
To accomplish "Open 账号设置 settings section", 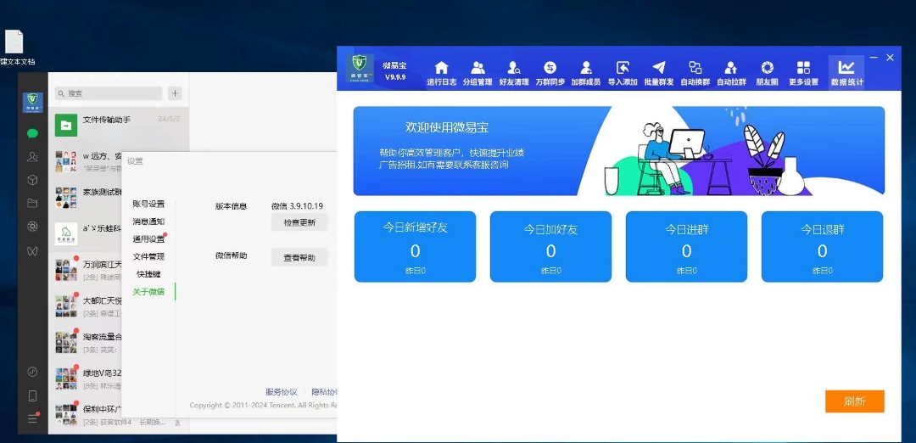I will [148, 204].
